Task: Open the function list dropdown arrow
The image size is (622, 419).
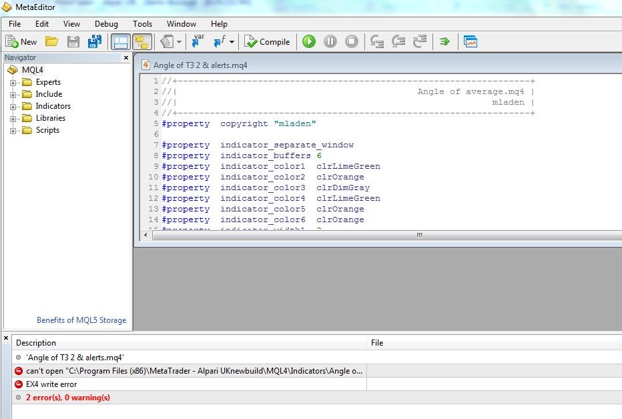Action: click(x=232, y=41)
